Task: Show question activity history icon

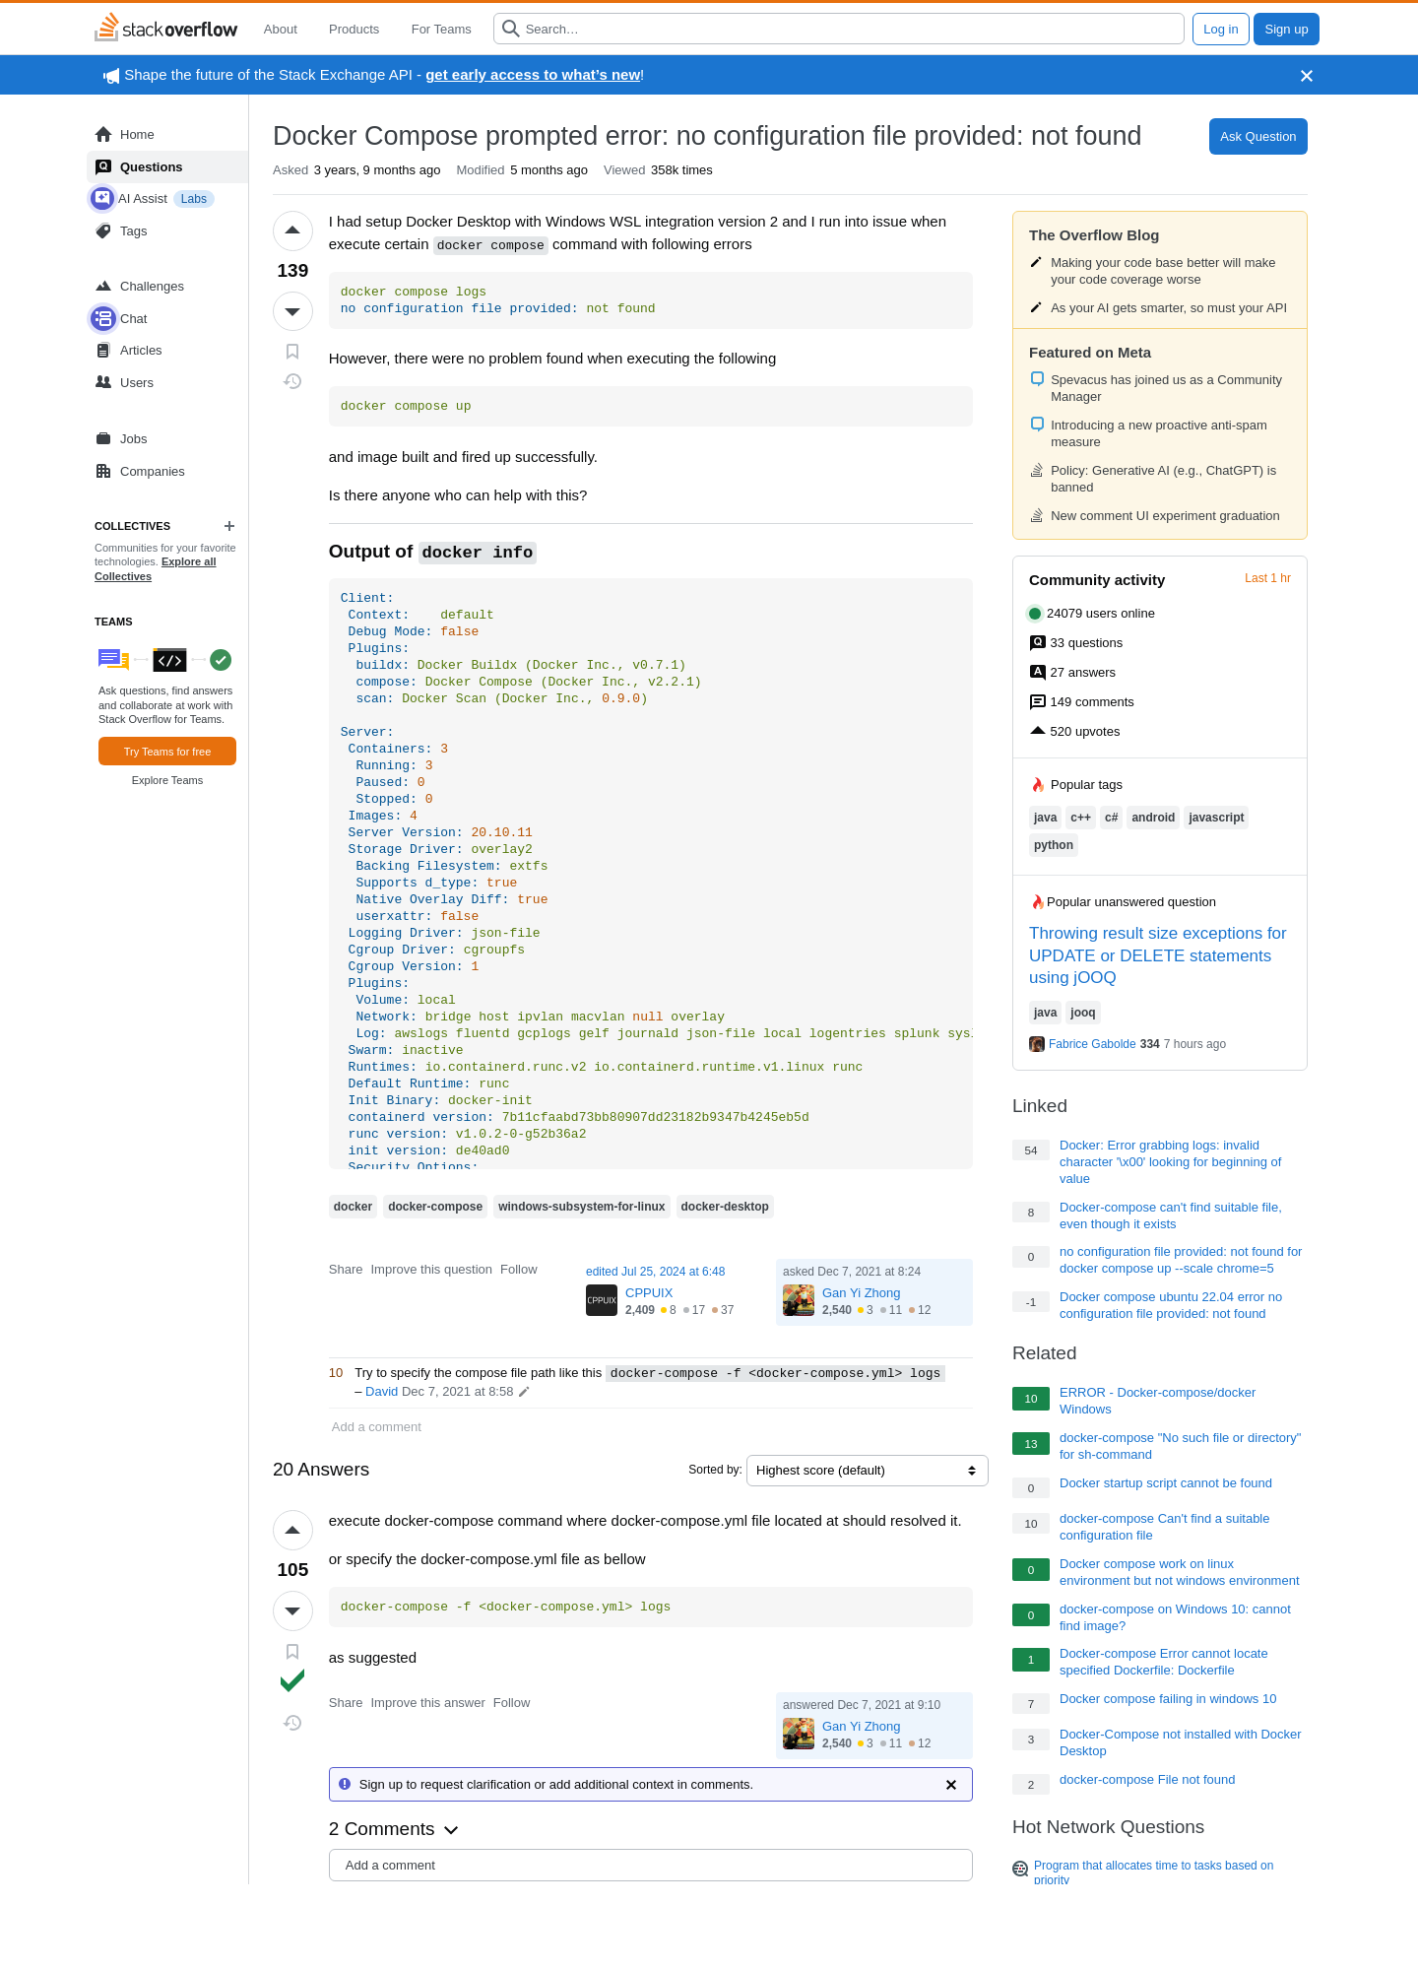Action: 292,381
